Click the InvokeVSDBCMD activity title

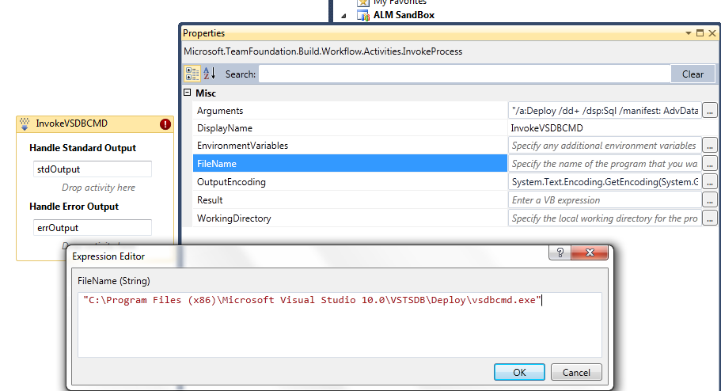point(72,123)
